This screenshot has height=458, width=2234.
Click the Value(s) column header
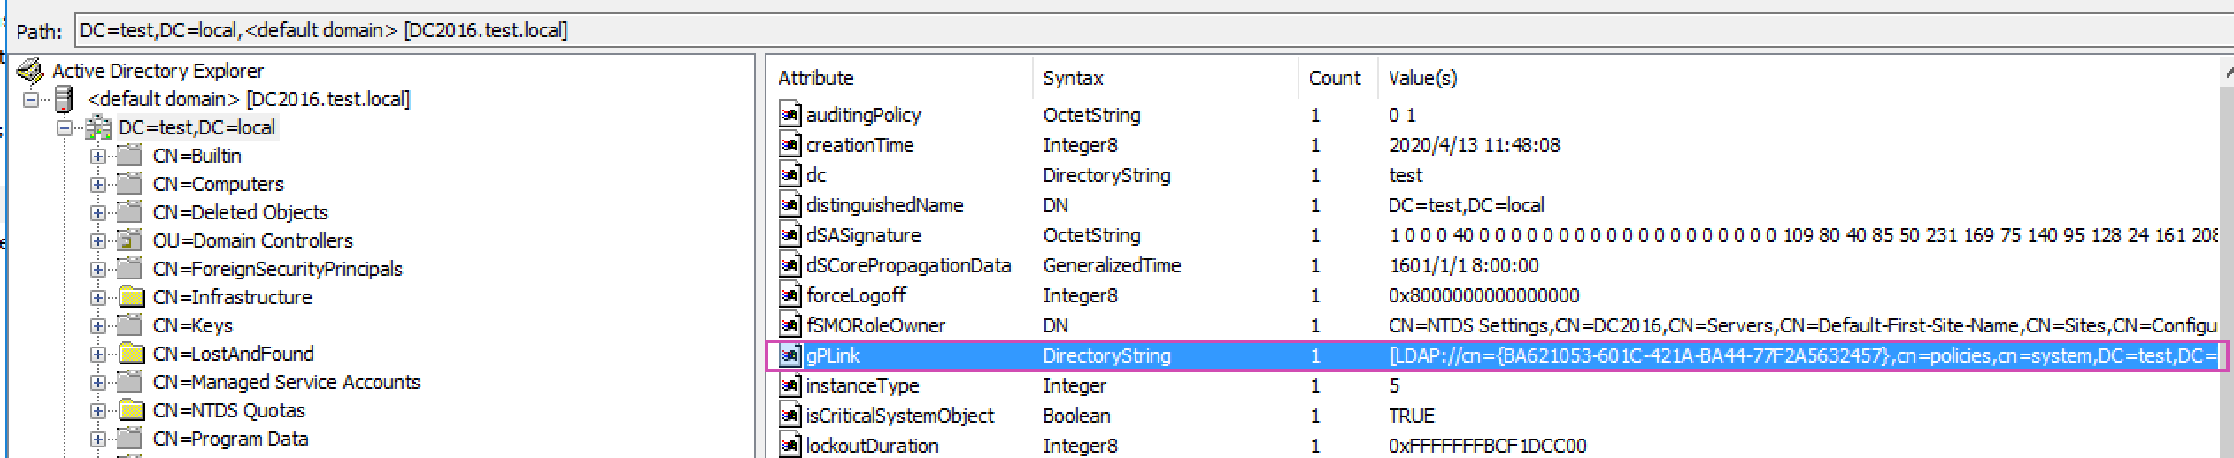tap(1422, 78)
